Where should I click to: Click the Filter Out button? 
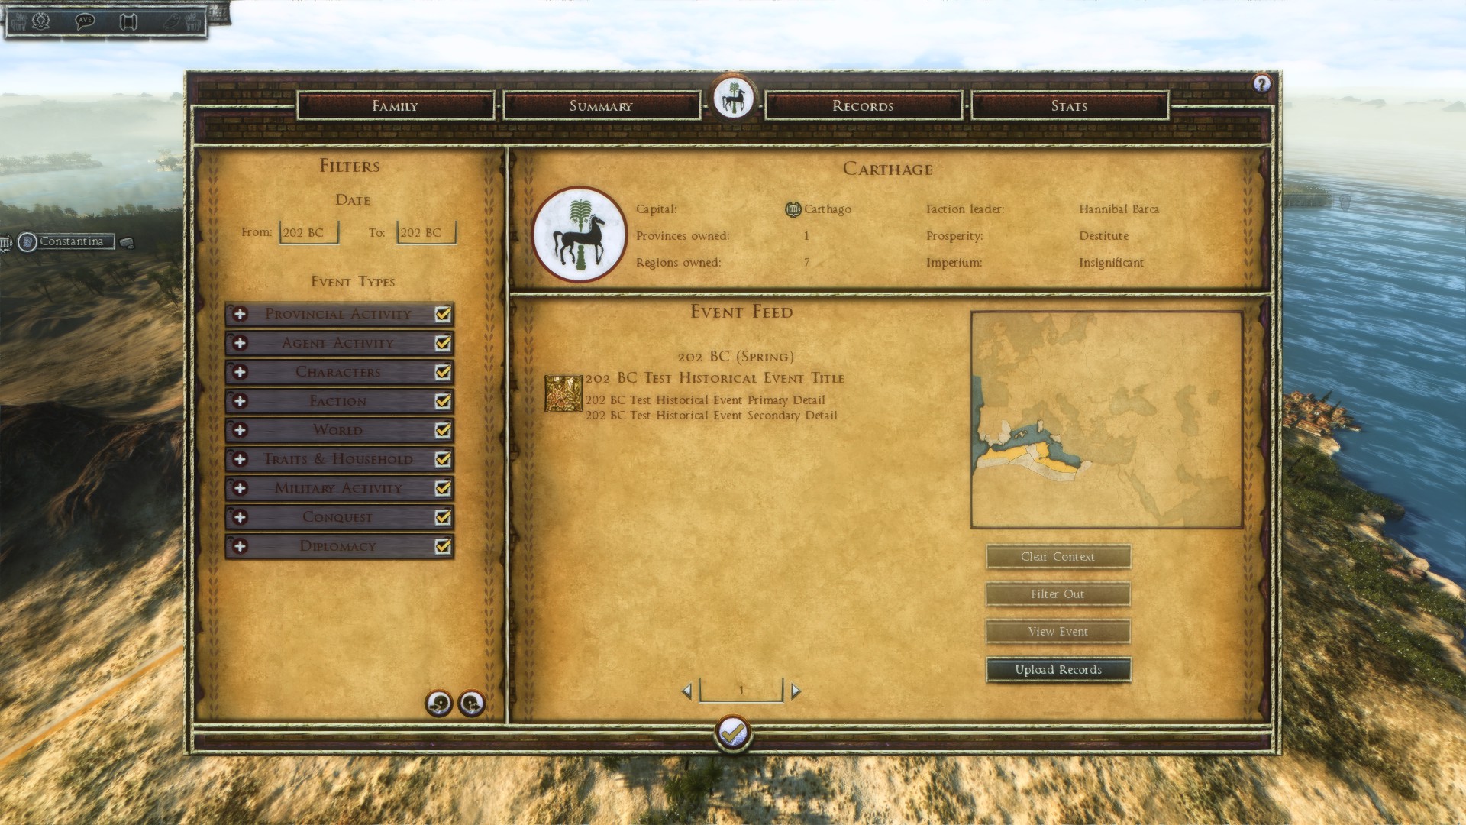(1058, 594)
